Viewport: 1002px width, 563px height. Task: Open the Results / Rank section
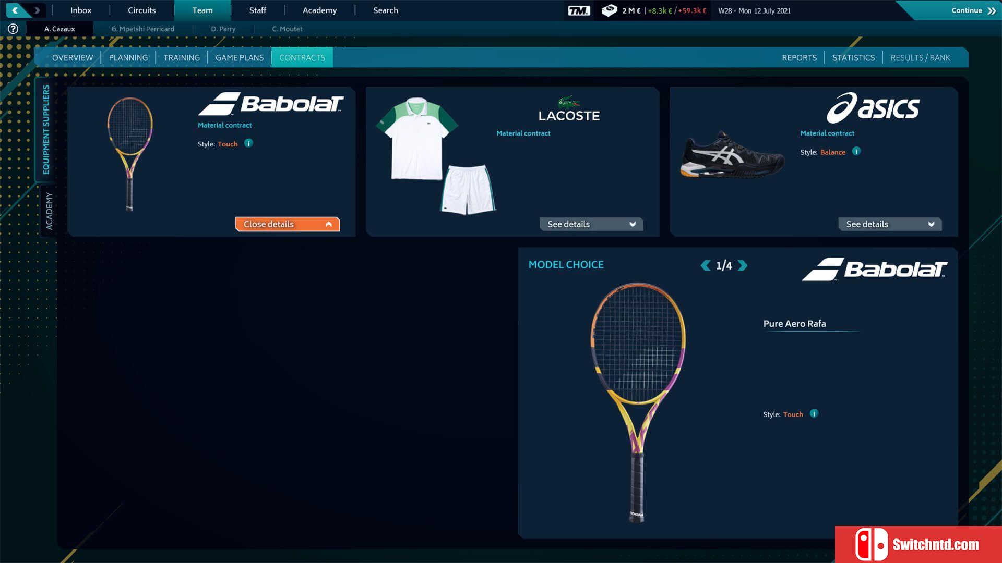pyautogui.click(x=920, y=57)
